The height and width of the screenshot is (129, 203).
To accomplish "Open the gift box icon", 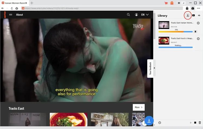I will pyautogui.click(x=172, y=3).
